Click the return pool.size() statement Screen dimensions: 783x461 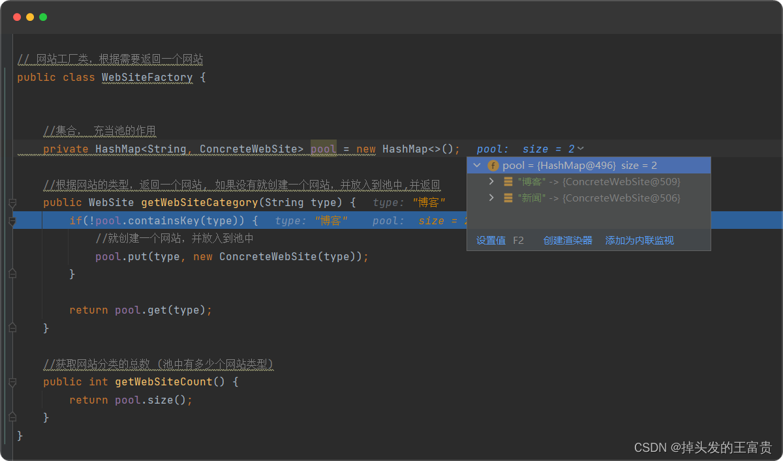(131, 400)
